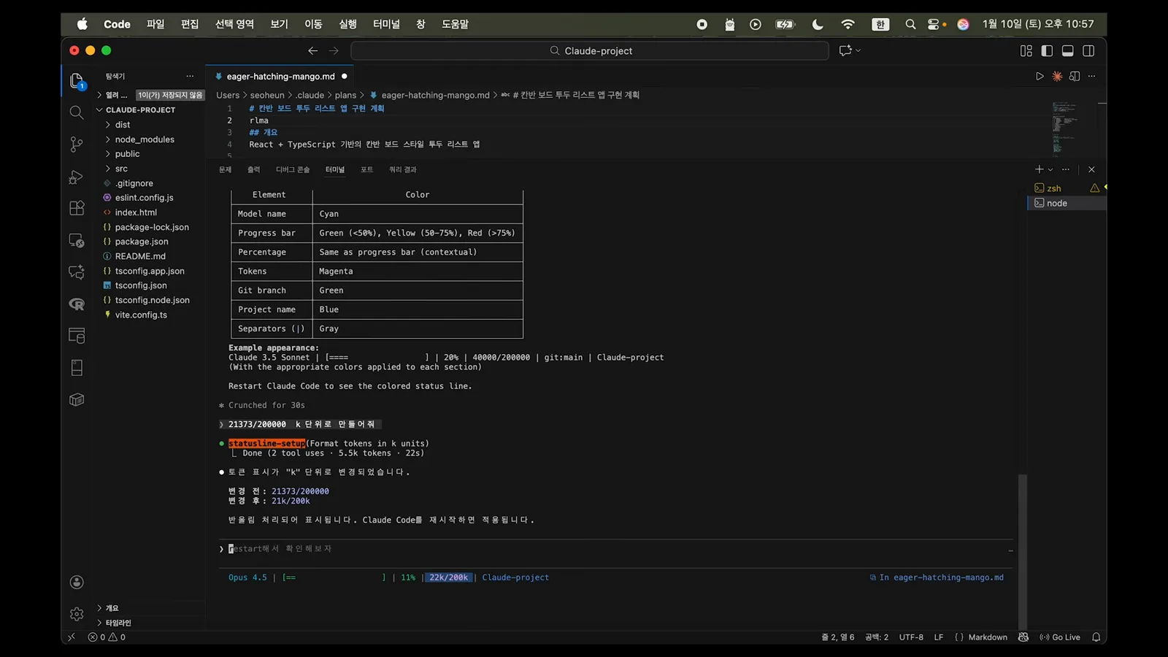Close the terminal panel with X
The image size is (1168, 657).
1091,169
